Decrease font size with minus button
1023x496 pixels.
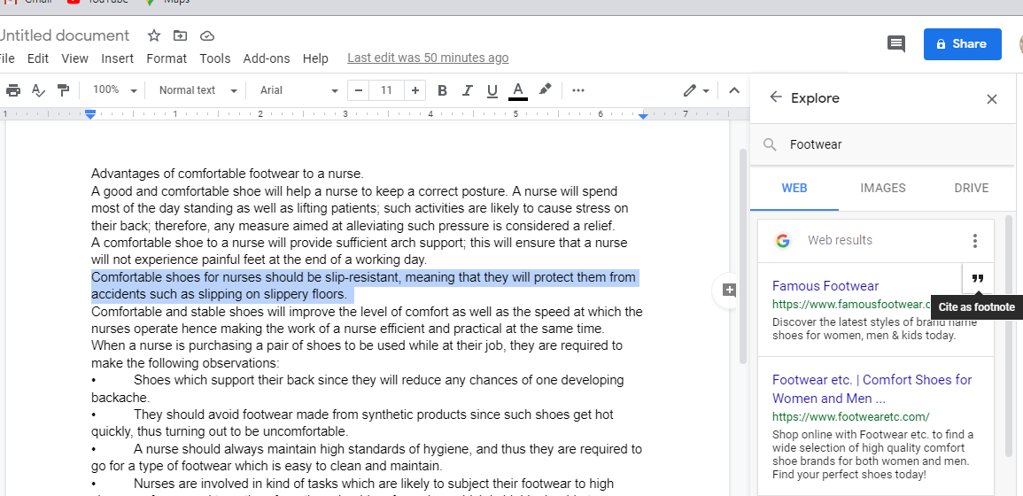pyautogui.click(x=358, y=90)
